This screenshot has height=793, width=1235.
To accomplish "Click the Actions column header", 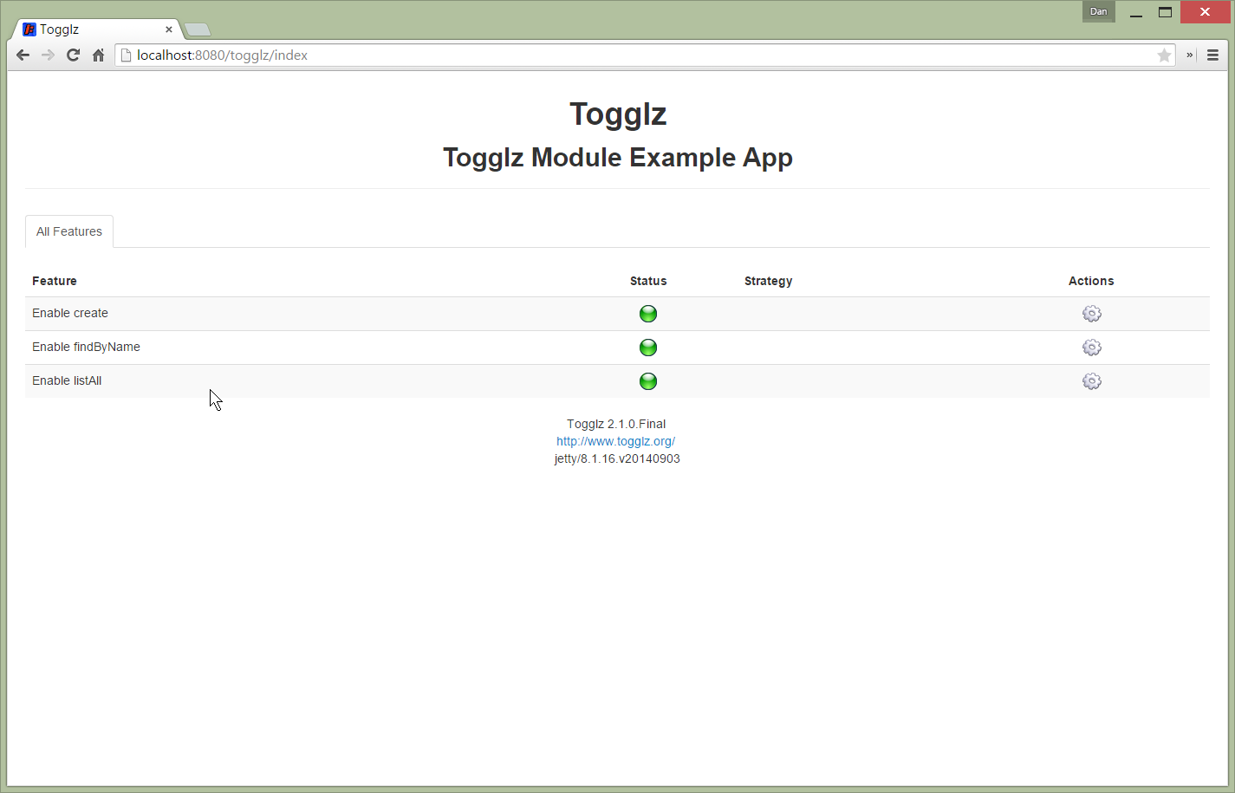I will coord(1091,281).
